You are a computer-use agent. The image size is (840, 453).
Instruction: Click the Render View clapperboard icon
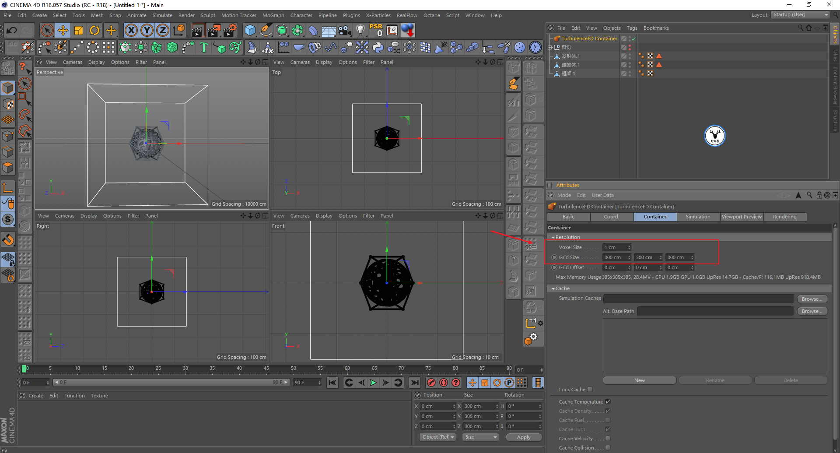click(x=198, y=30)
